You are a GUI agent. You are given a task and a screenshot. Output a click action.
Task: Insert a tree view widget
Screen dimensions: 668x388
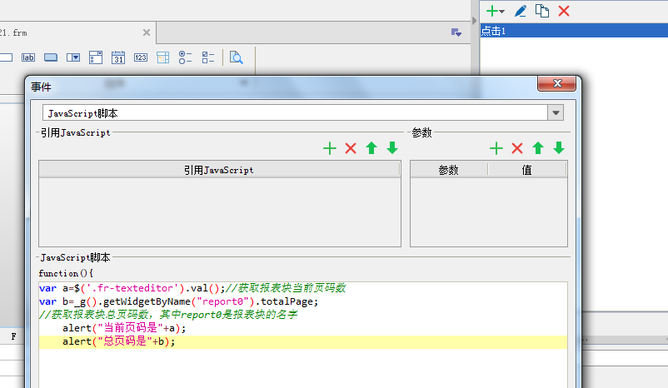point(162,57)
